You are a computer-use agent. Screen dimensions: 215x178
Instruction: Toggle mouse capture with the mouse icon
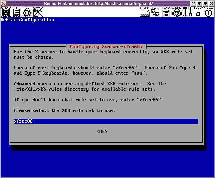click(x=37, y=12)
